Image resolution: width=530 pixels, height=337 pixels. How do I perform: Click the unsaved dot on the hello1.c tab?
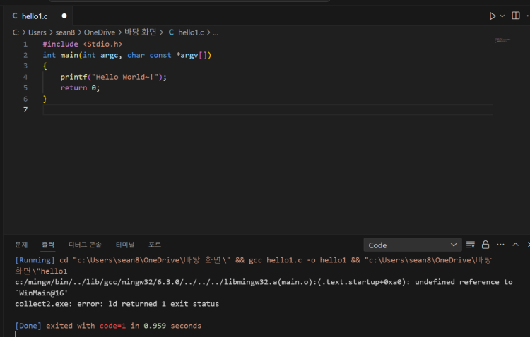(x=64, y=16)
